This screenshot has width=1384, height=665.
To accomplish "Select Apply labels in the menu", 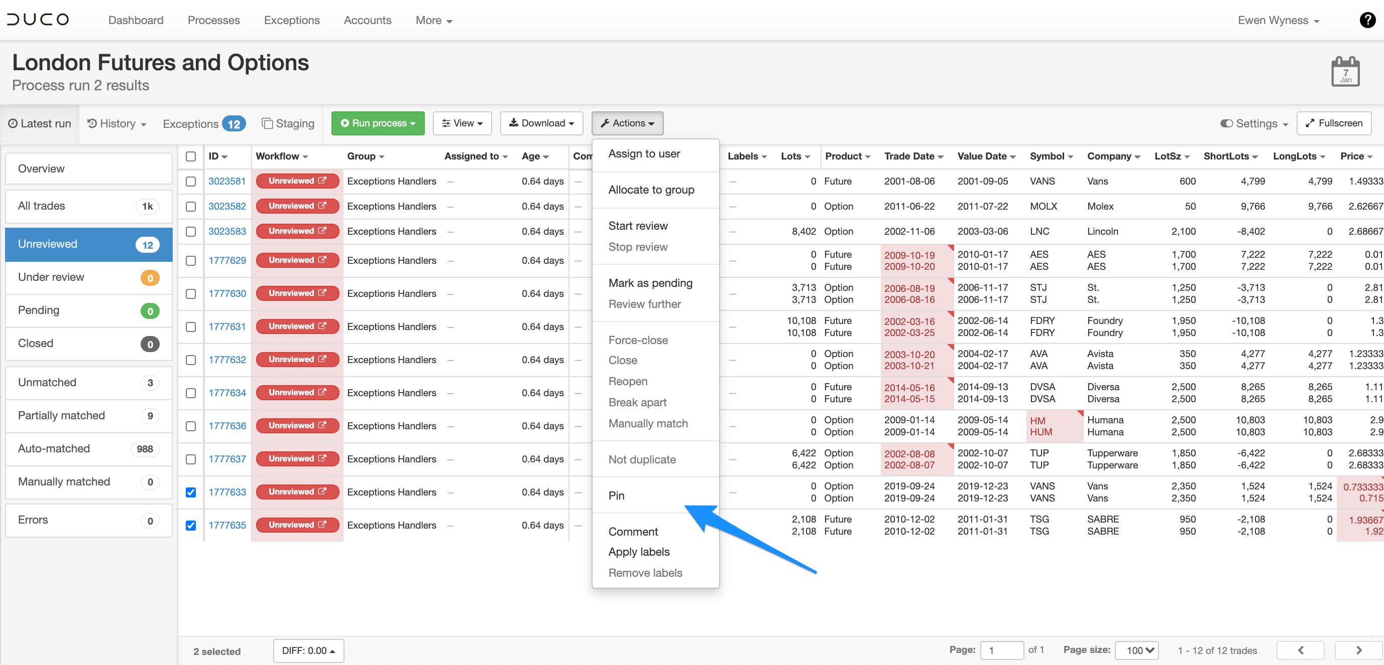I will 639,552.
